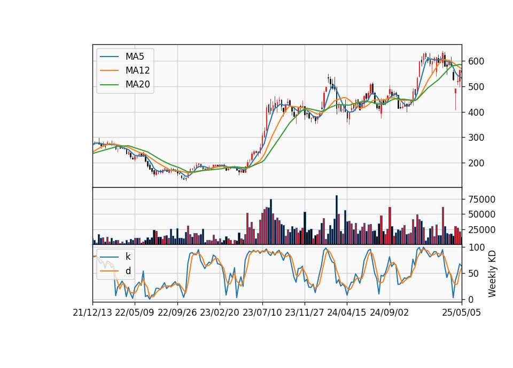Click the MA12 legend label
The height and width of the screenshot is (368, 513).
(x=137, y=70)
